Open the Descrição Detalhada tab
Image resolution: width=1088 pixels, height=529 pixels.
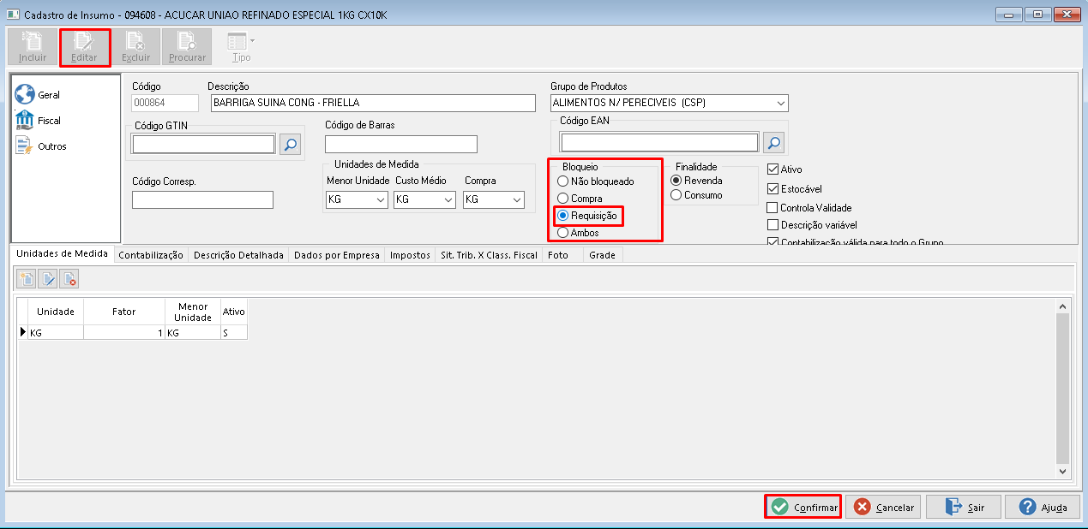coord(238,255)
